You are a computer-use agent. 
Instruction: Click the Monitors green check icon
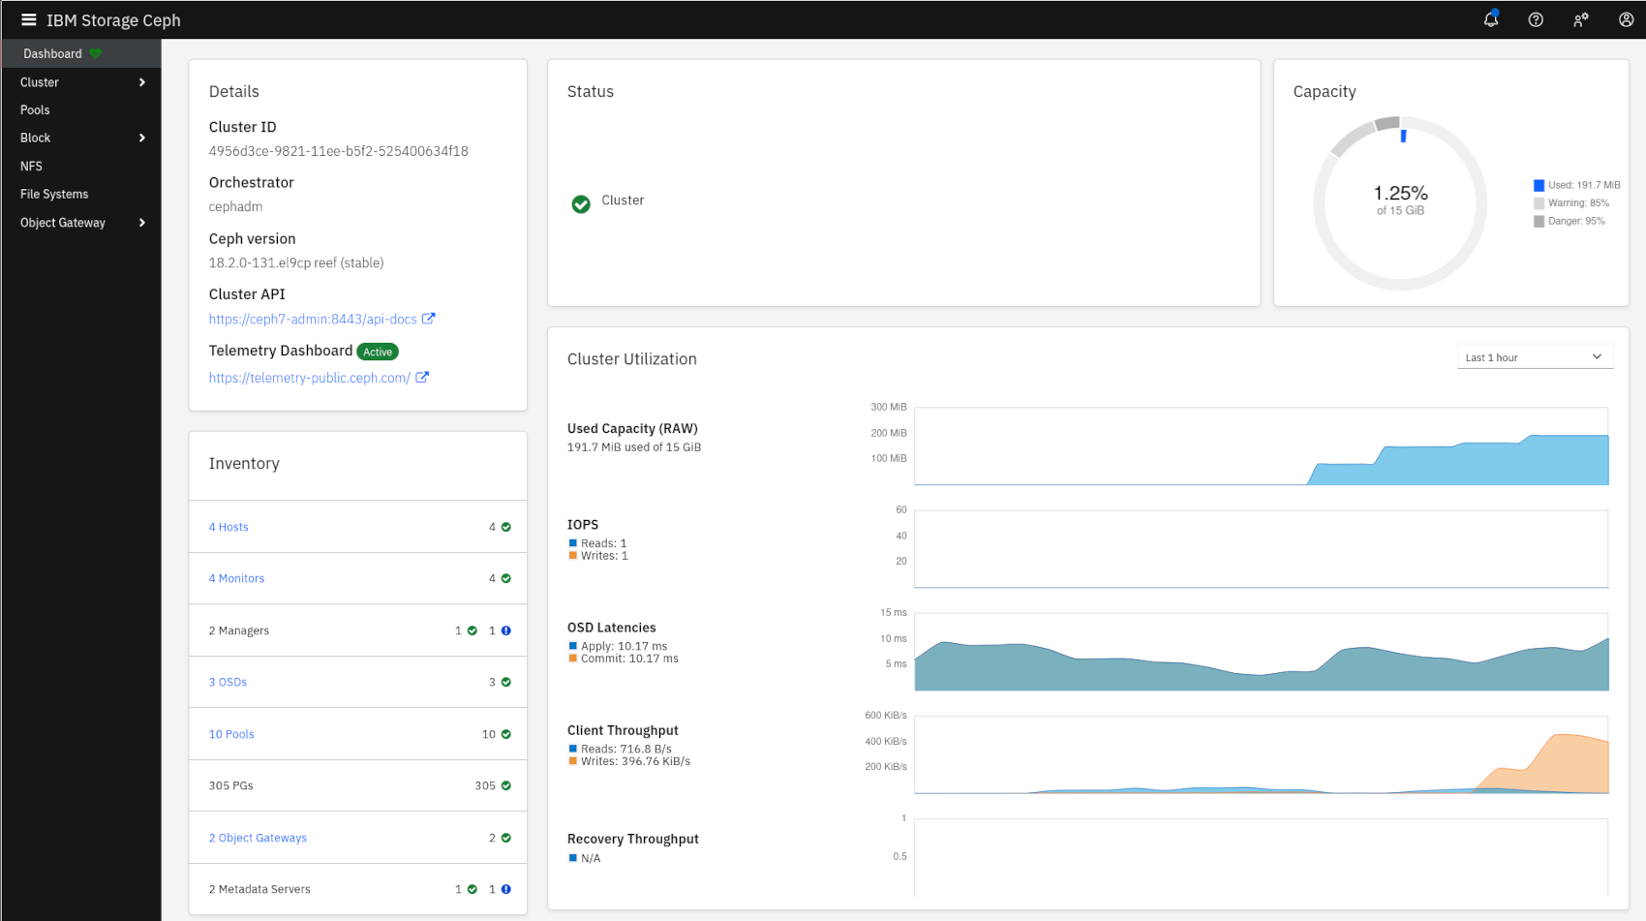point(506,578)
